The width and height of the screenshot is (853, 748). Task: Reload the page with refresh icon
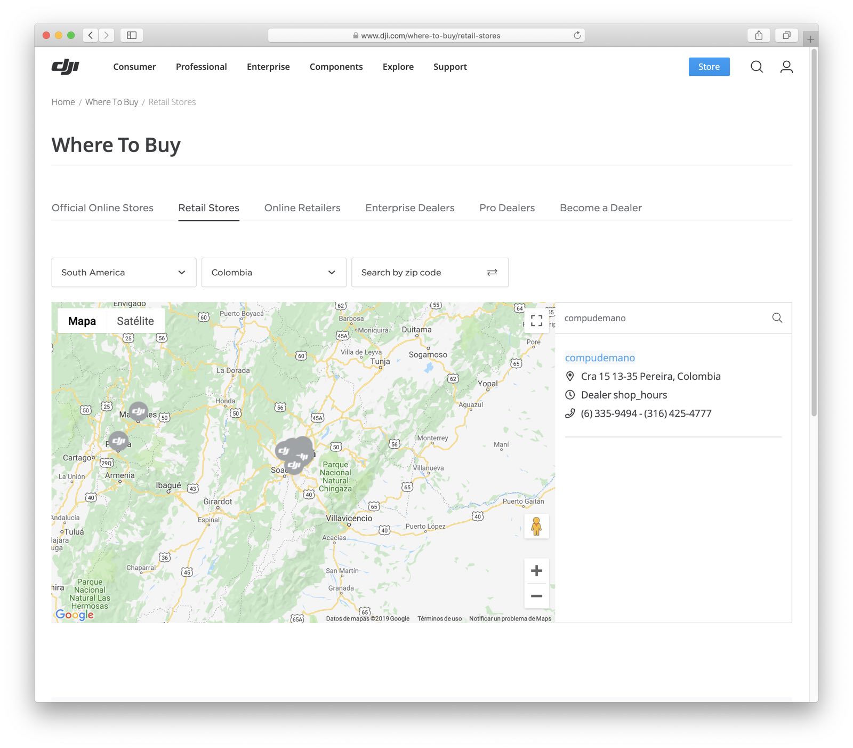tap(577, 35)
